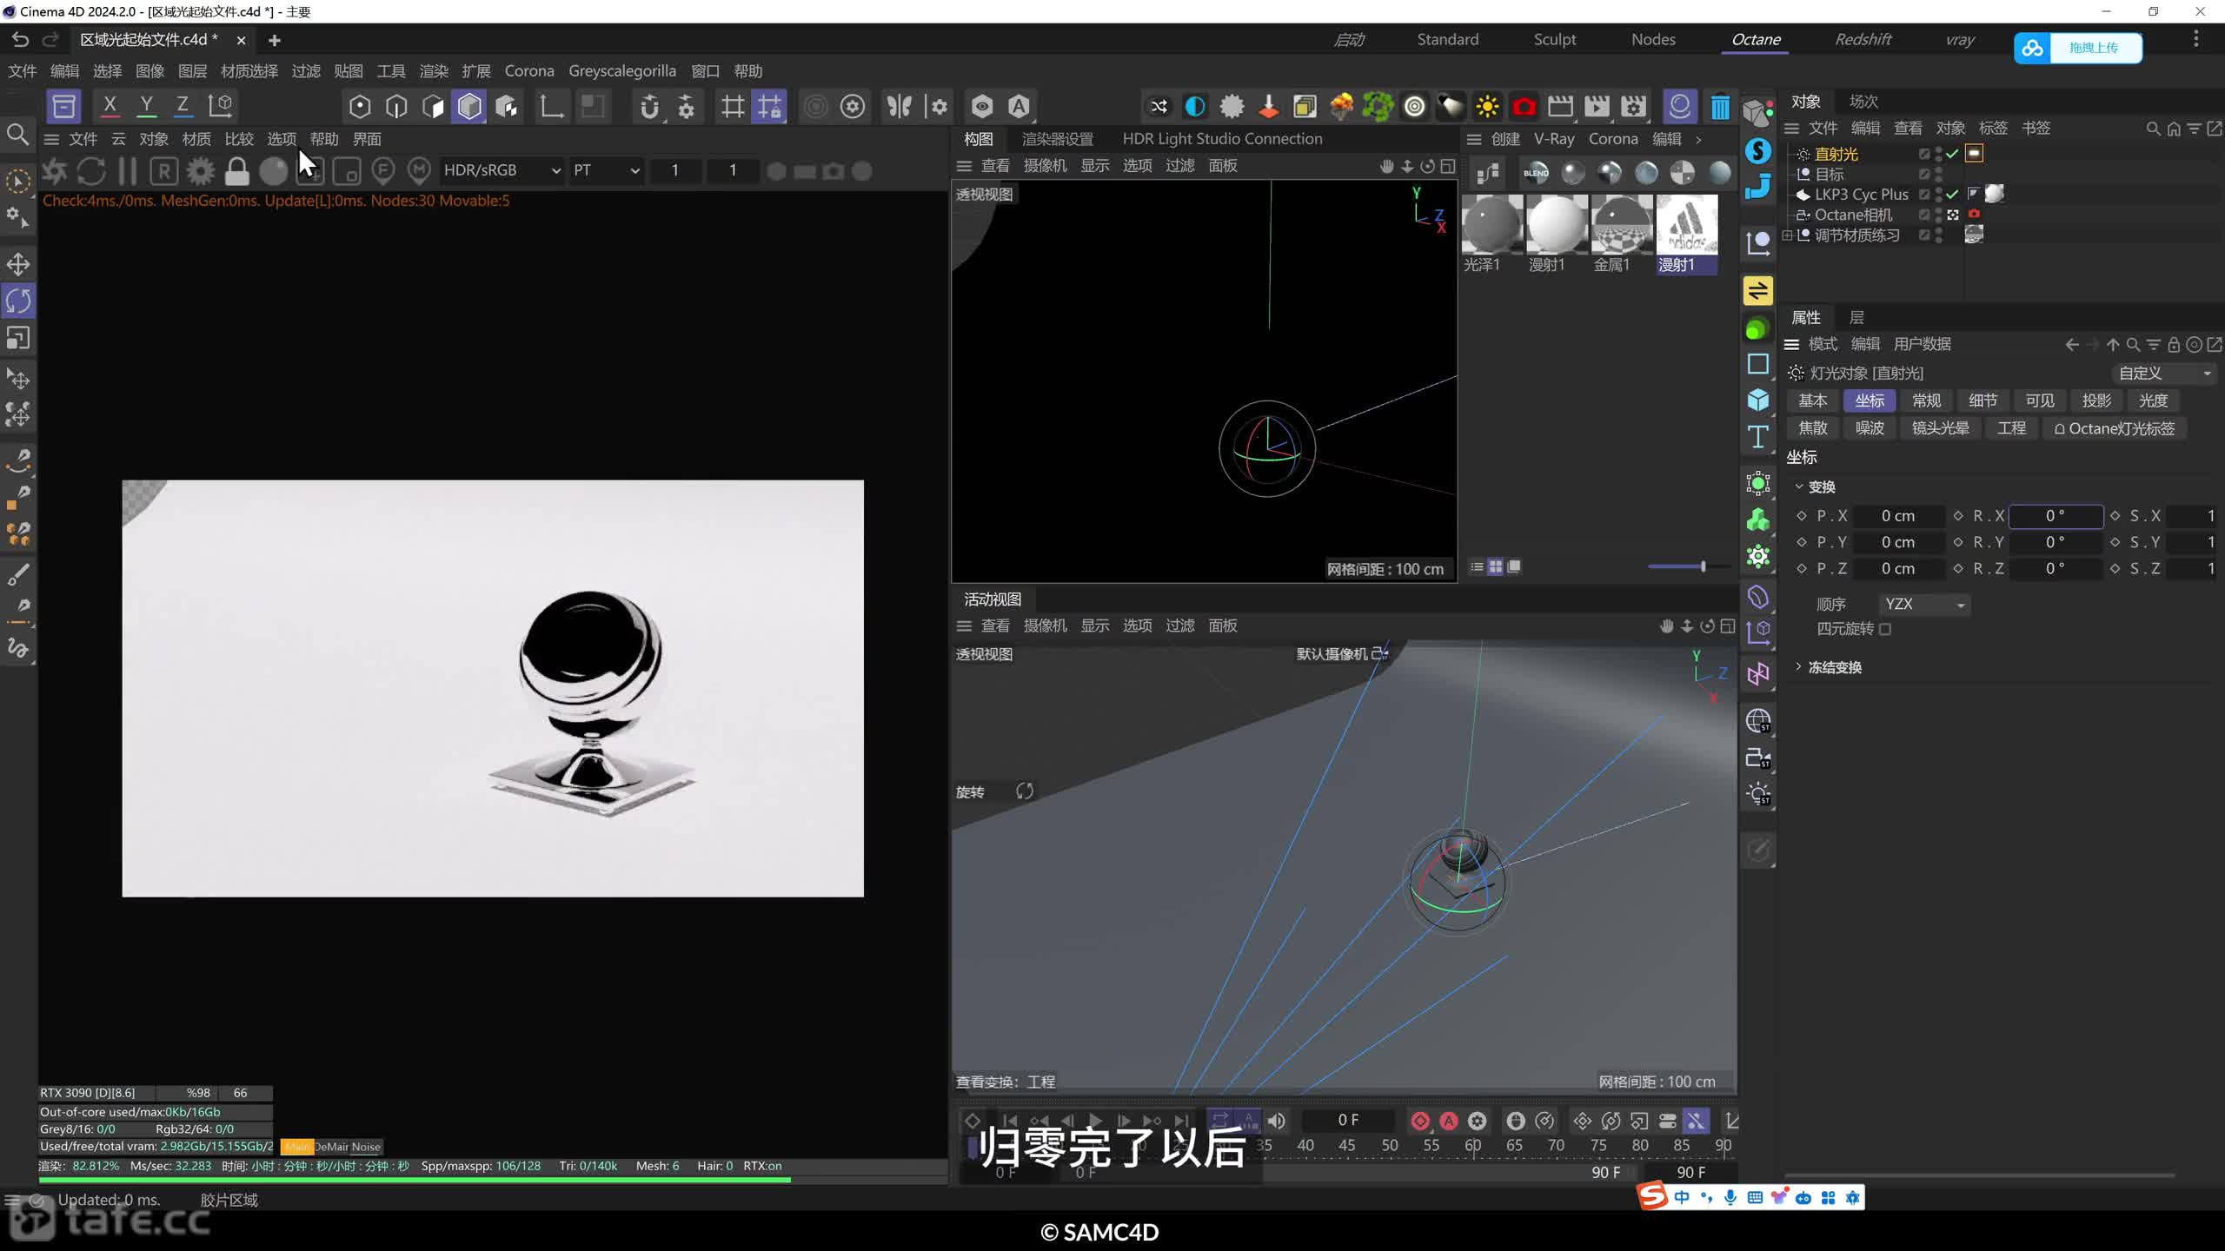The image size is (2225, 1251).
Task: Click the Octane render lock icon
Action: pyautogui.click(x=236, y=171)
